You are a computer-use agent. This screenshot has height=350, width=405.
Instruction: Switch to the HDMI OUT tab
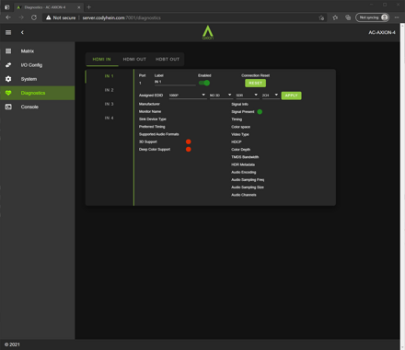134,59
